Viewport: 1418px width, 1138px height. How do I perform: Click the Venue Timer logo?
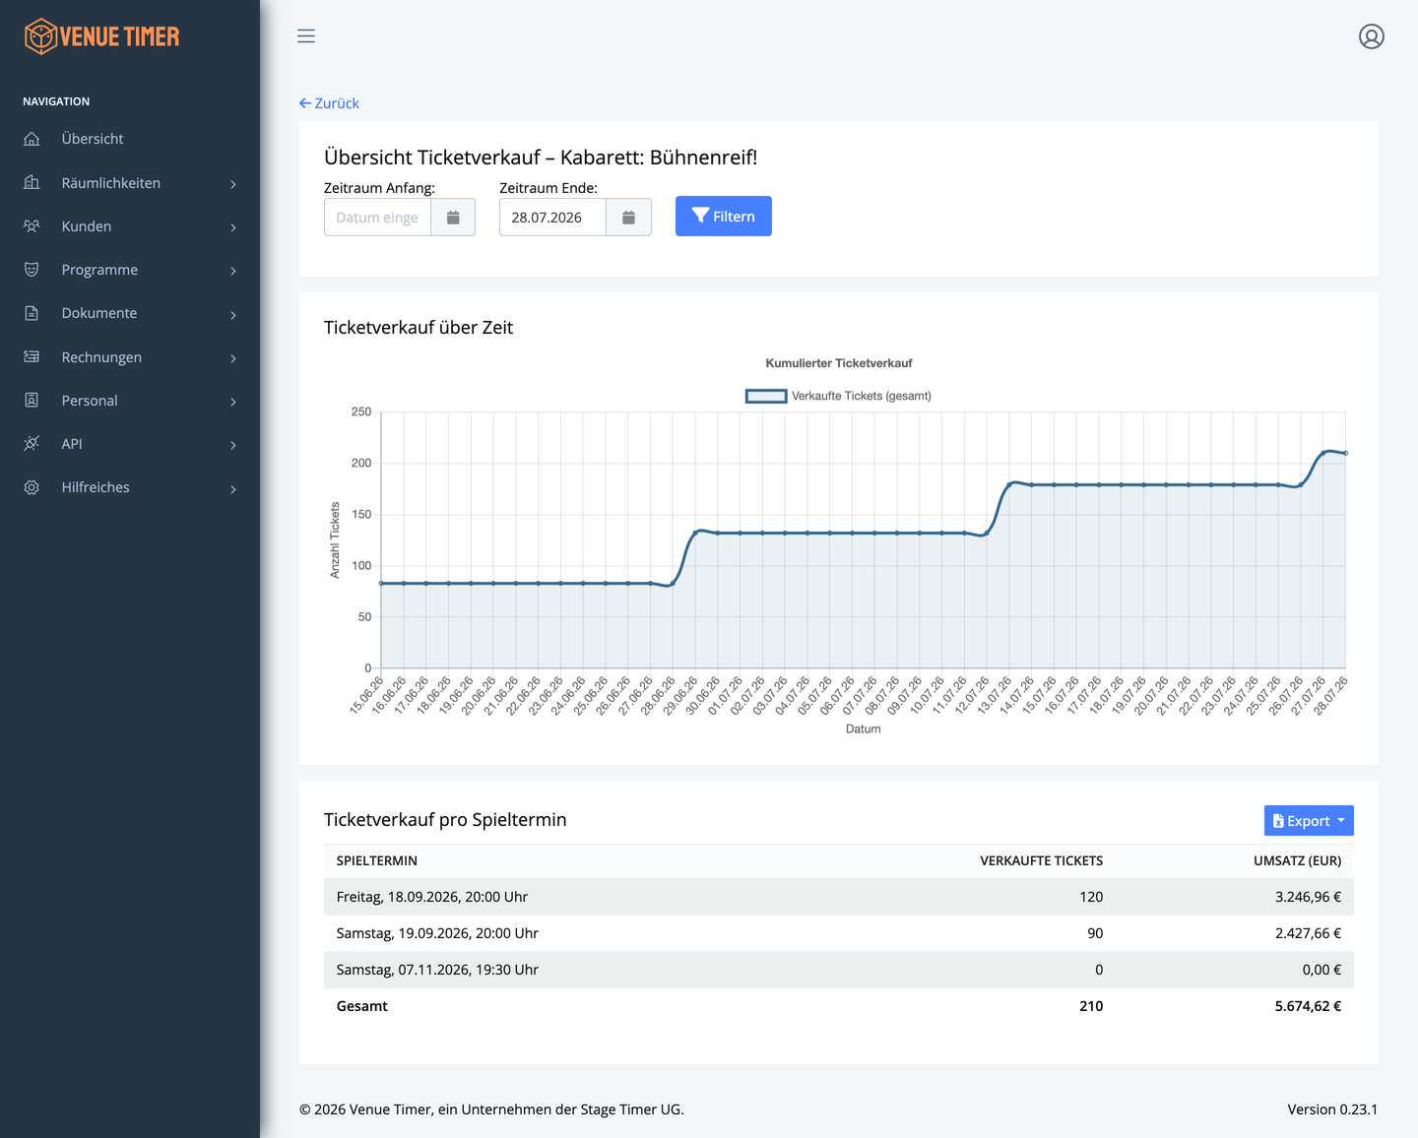pyautogui.click(x=102, y=36)
